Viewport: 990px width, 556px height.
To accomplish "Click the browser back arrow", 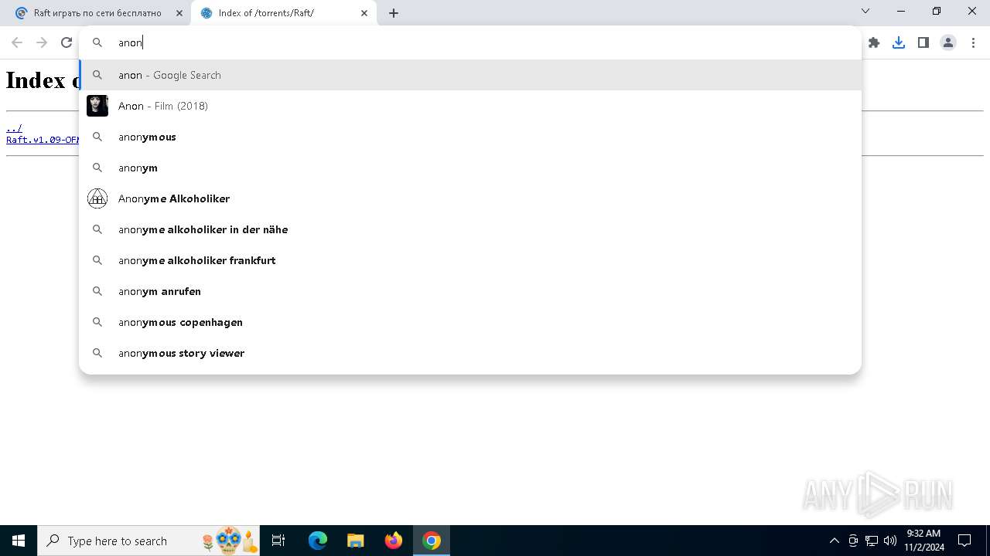I will [x=17, y=42].
